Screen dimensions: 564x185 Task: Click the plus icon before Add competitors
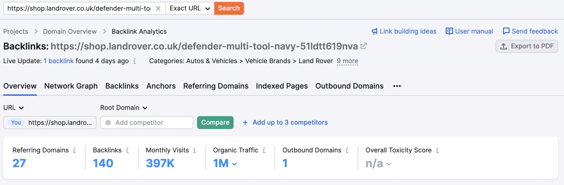tap(245, 123)
